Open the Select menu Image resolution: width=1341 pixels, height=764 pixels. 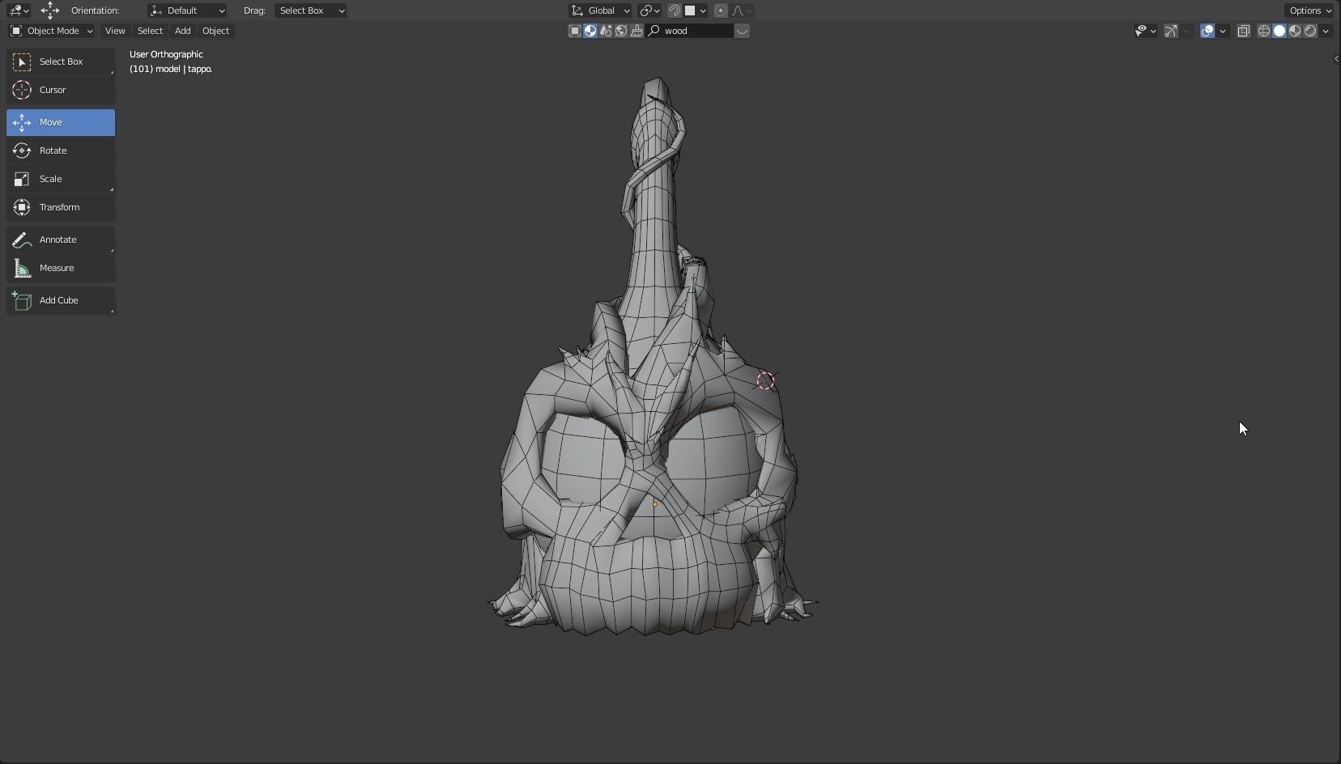150,31
